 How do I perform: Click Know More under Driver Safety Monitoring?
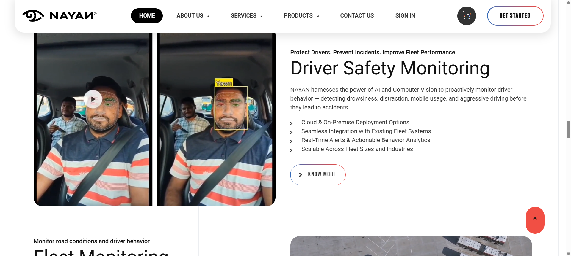tap(318, 175)
